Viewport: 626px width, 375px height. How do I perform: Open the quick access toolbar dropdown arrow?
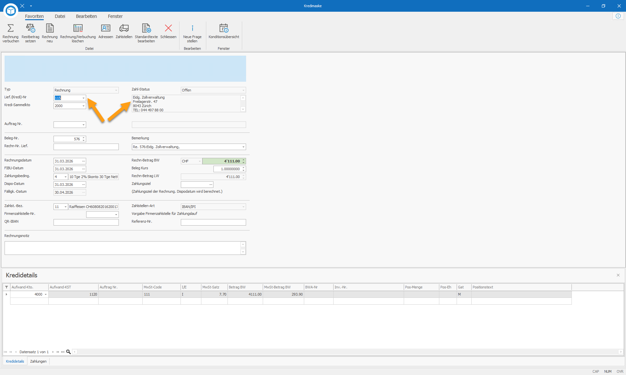pyautogui.click(x=31, y=6)
